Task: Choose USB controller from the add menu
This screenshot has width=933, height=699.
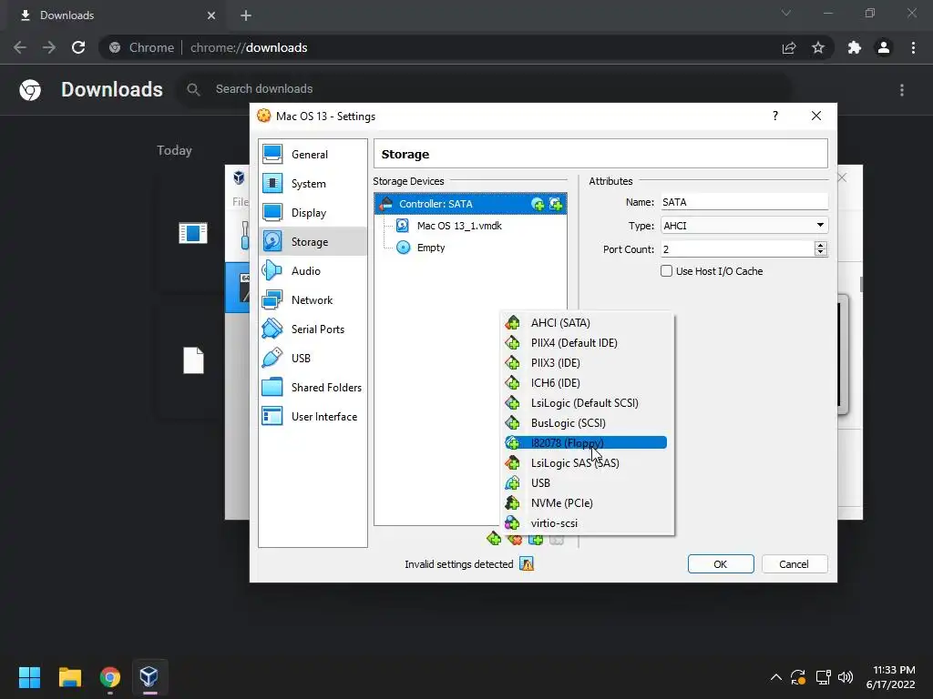Action: pyautogui.click(x=587, y=483)
